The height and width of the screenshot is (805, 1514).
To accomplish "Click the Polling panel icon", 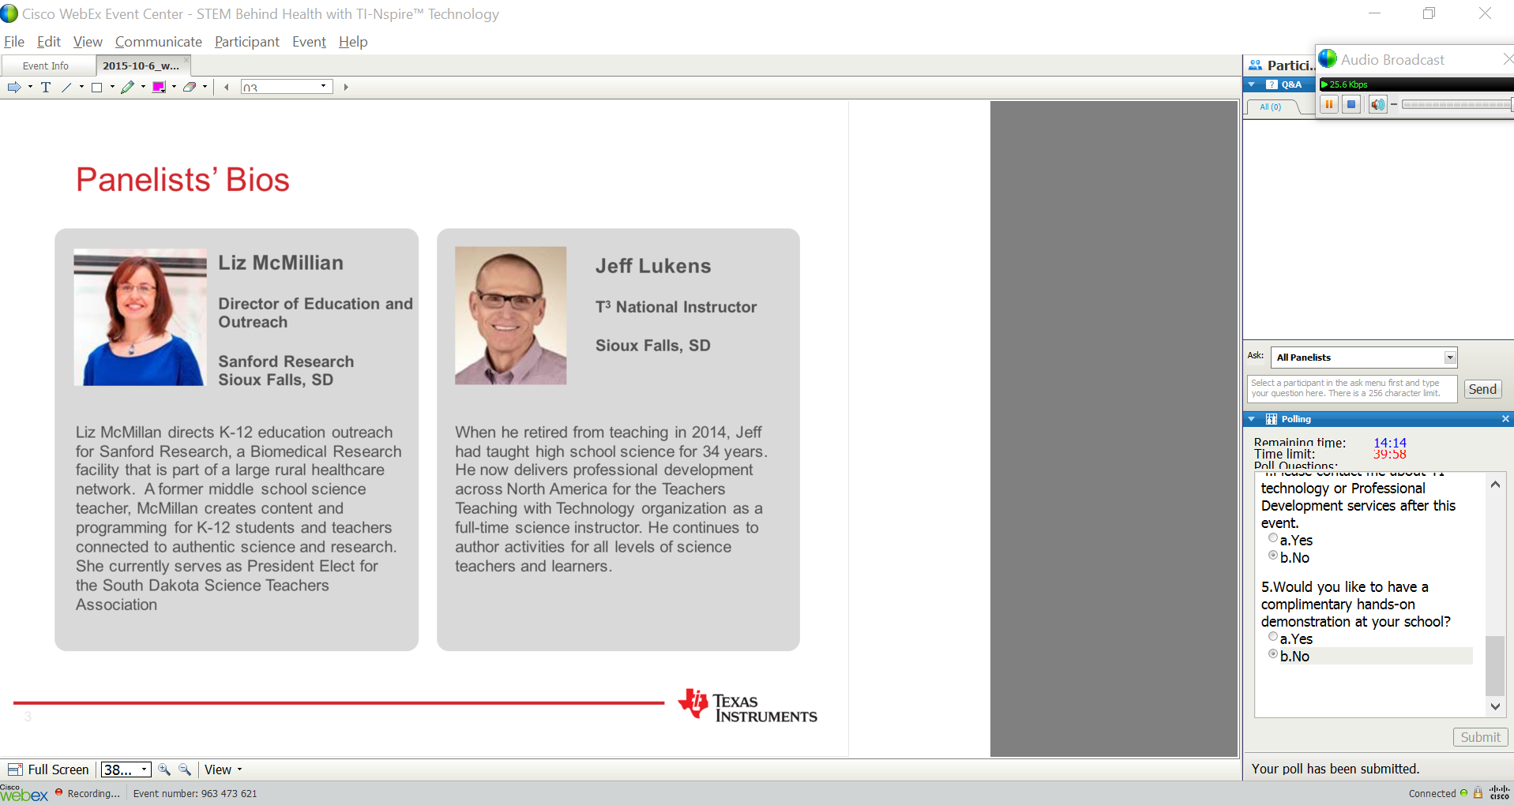I will (1272, 419).
